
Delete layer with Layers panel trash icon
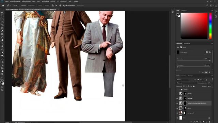[209, 122]
